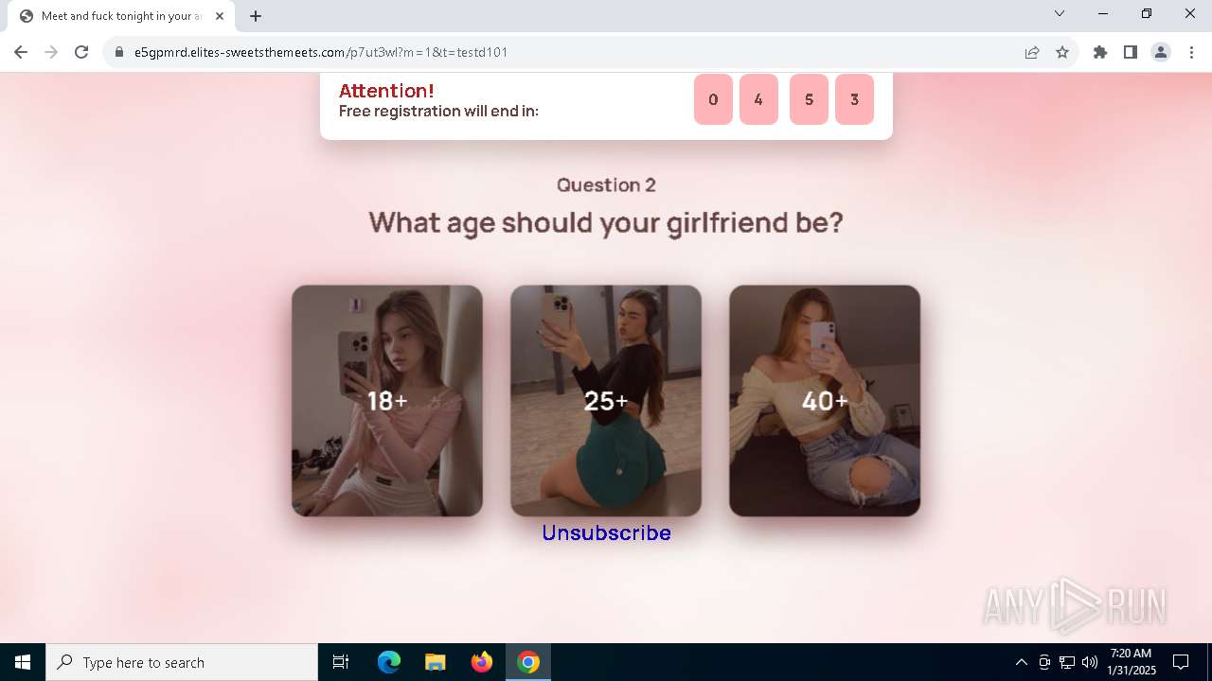Share this page icon
This screenshot has height=681, width=1212.
1032,52
